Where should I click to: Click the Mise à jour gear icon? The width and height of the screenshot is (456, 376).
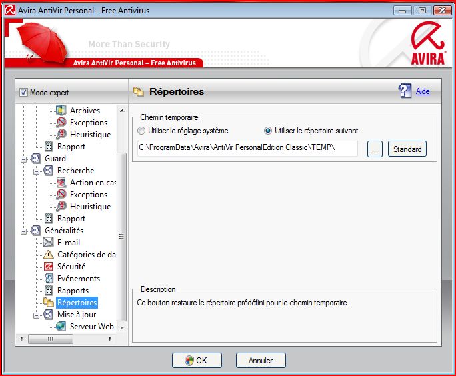point(48,315)
